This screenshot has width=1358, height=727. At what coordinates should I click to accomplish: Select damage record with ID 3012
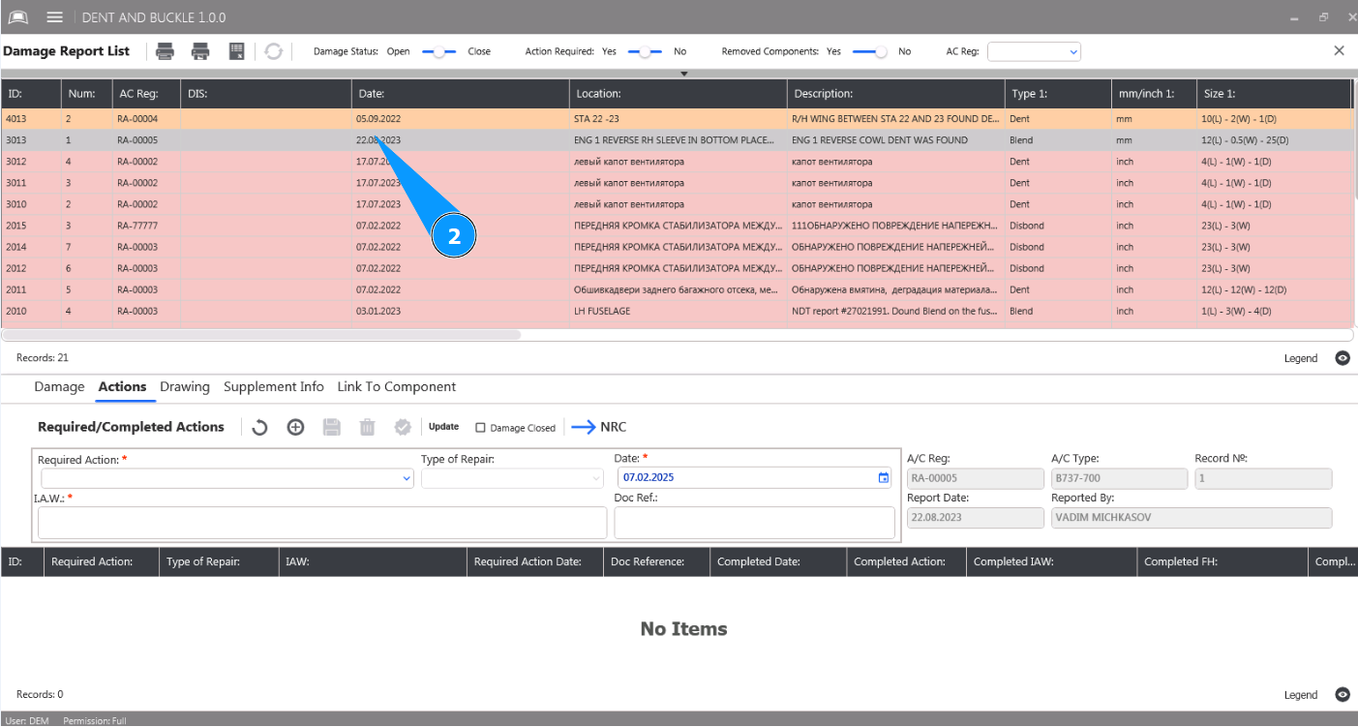676,162
